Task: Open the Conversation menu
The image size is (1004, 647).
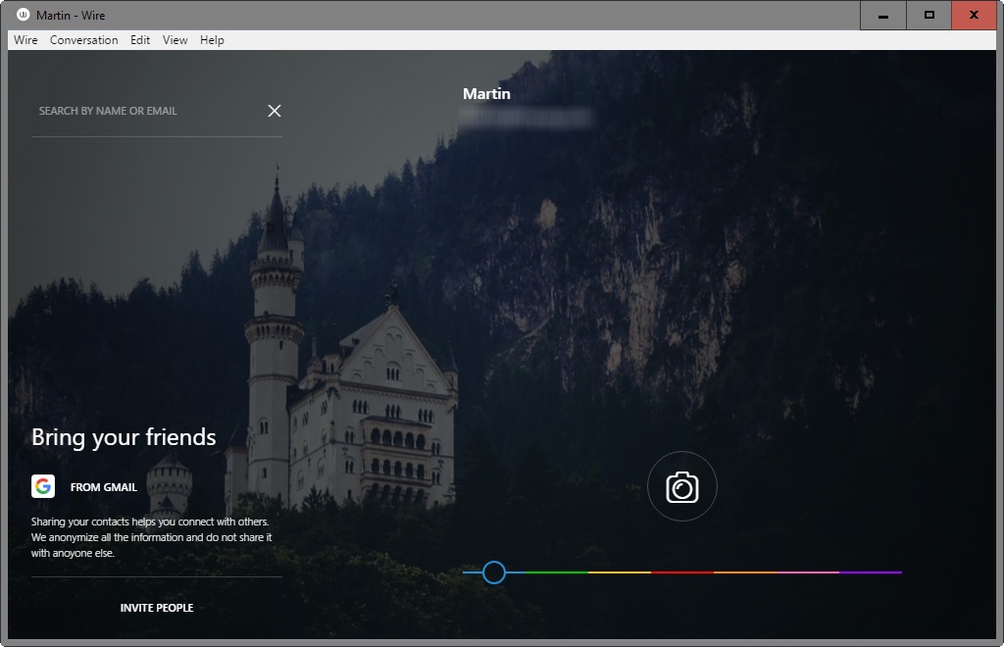Action: (x=84, y=40)
